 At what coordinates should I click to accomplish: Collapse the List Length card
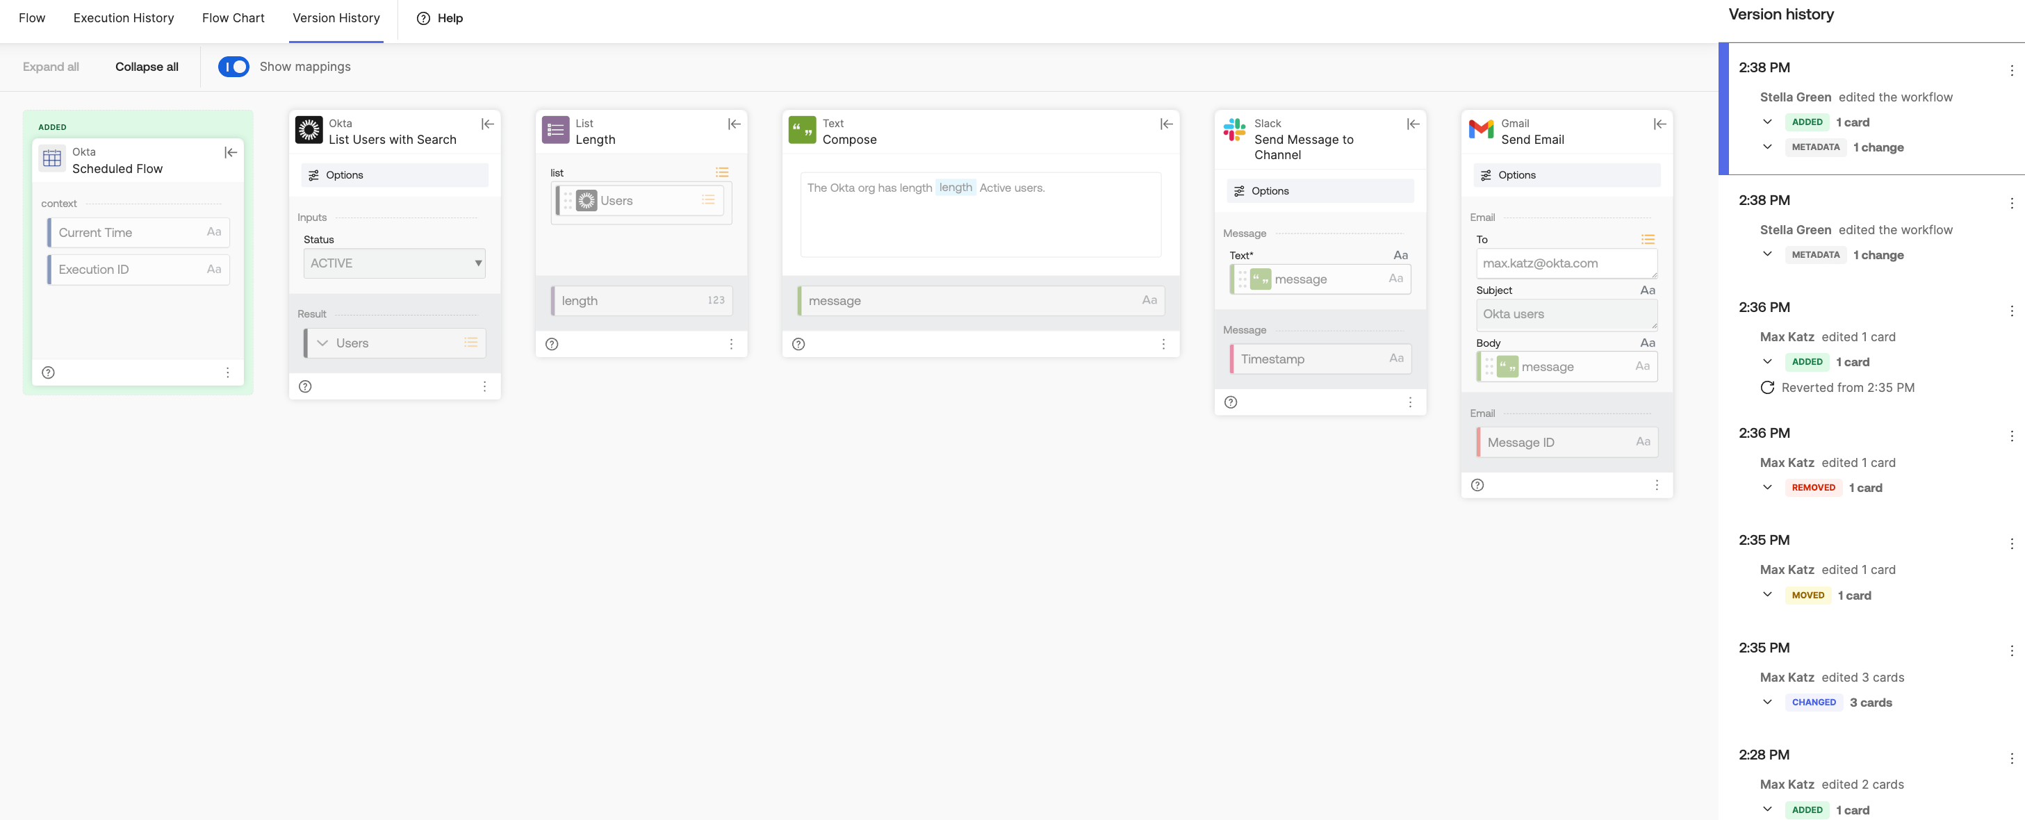point(735,124)
